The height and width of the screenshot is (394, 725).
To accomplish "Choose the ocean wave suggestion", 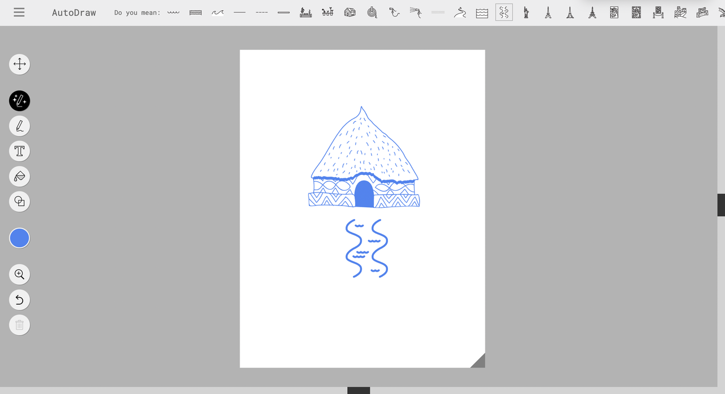I will click(217, 12).
